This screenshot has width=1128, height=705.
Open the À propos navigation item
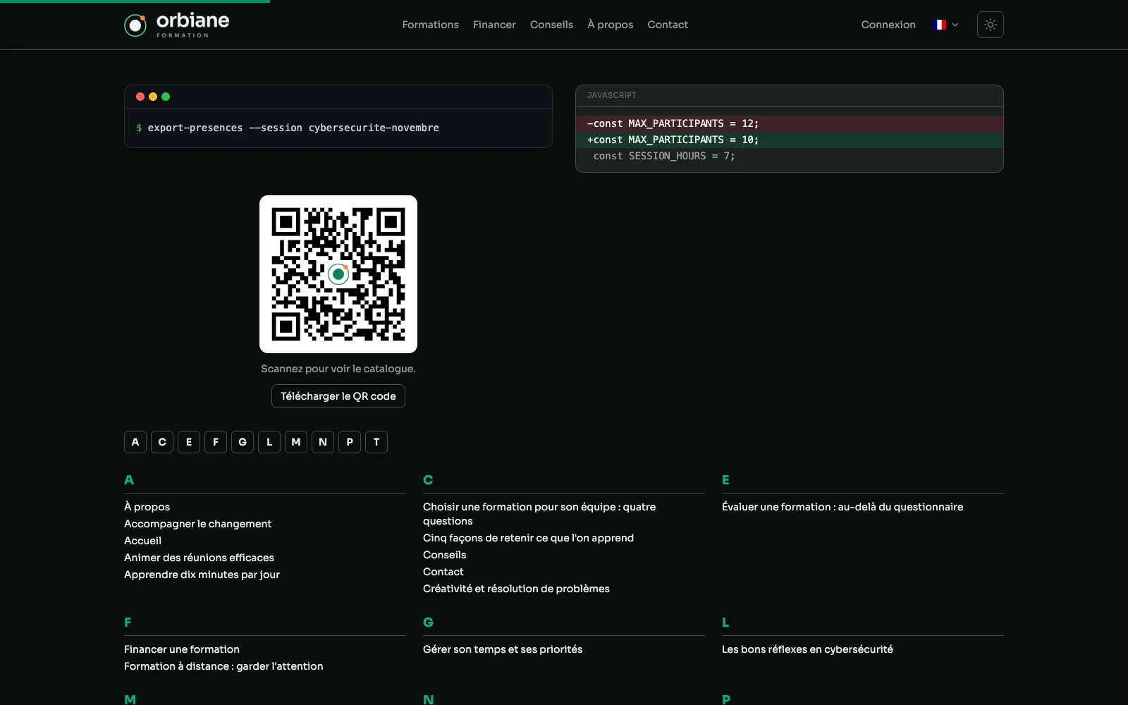point(611,25)
